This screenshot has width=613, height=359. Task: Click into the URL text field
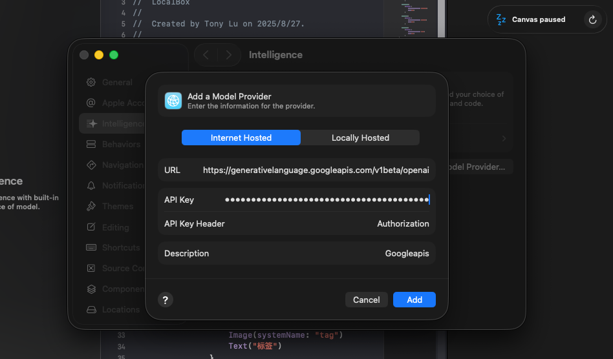316,170
